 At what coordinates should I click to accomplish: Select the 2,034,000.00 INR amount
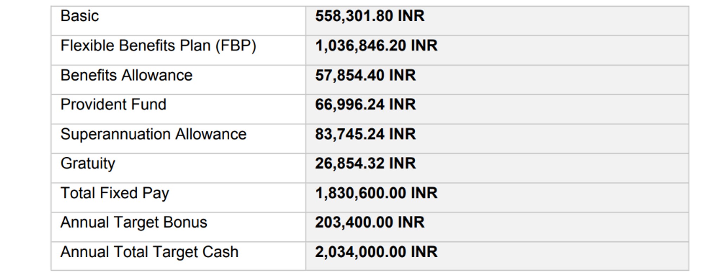[376, 252]
